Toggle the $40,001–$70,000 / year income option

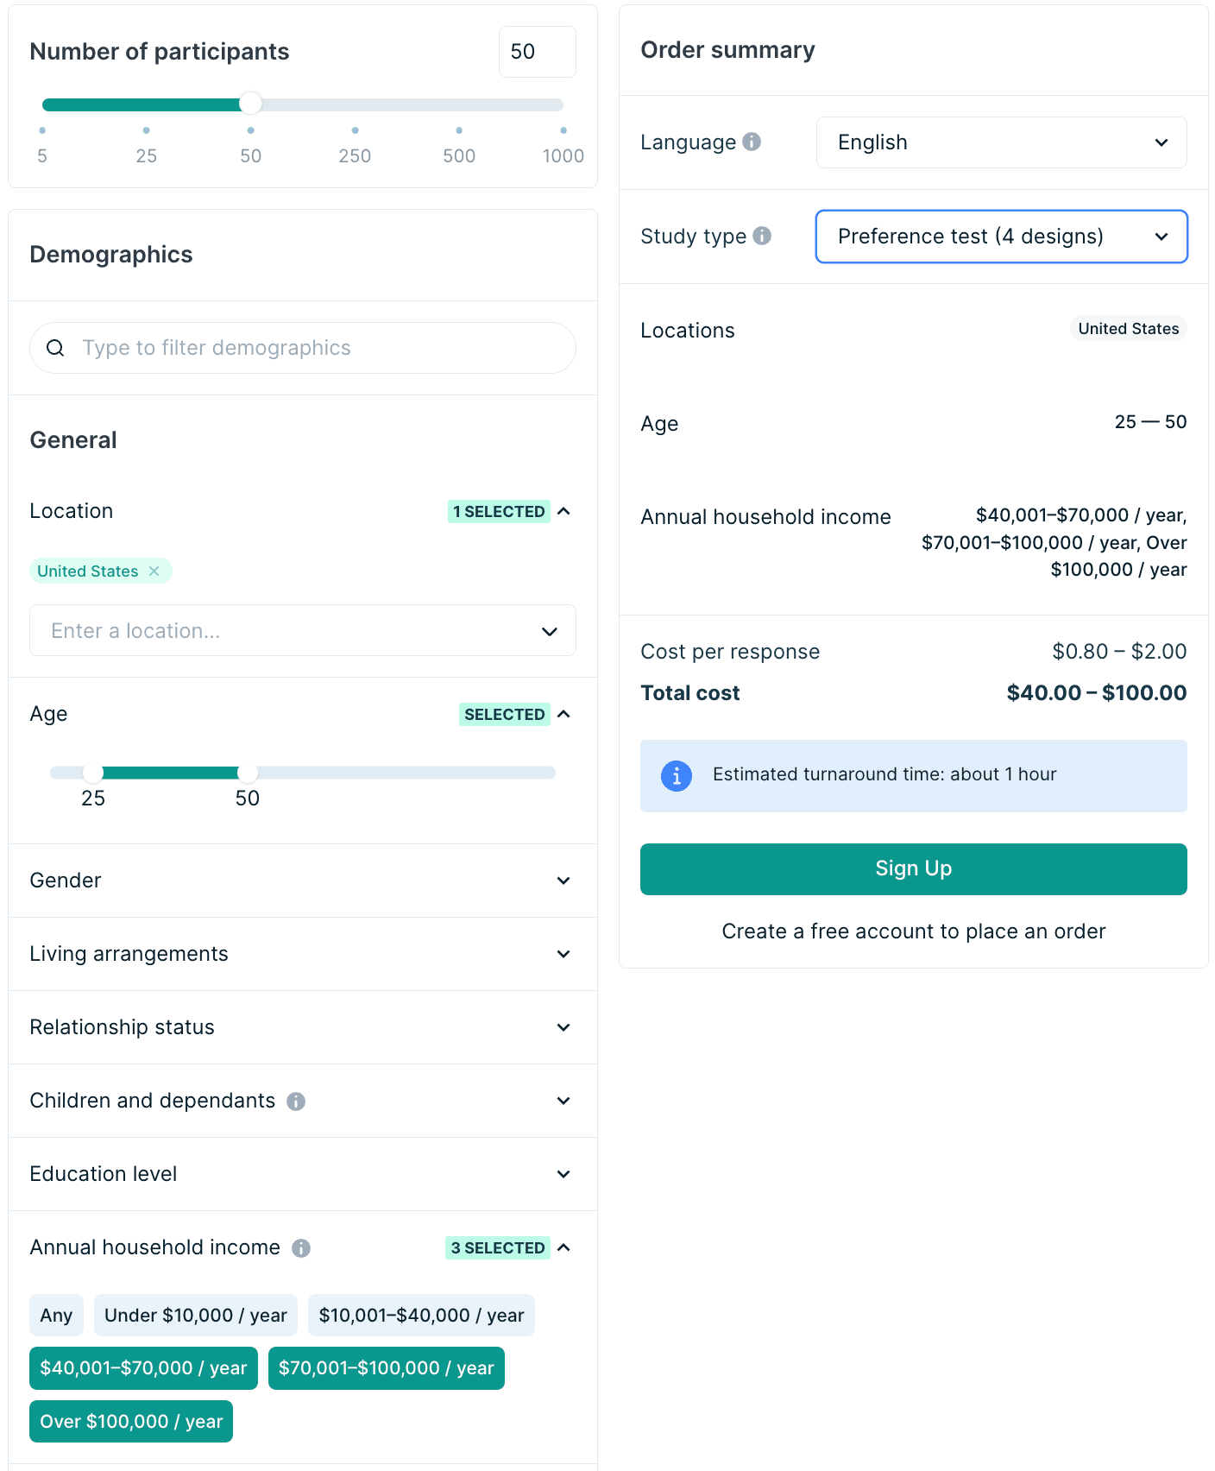143,1368
